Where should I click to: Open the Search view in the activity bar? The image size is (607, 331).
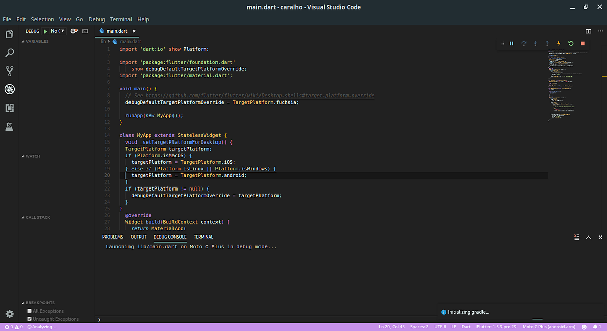tap(9, 52)
